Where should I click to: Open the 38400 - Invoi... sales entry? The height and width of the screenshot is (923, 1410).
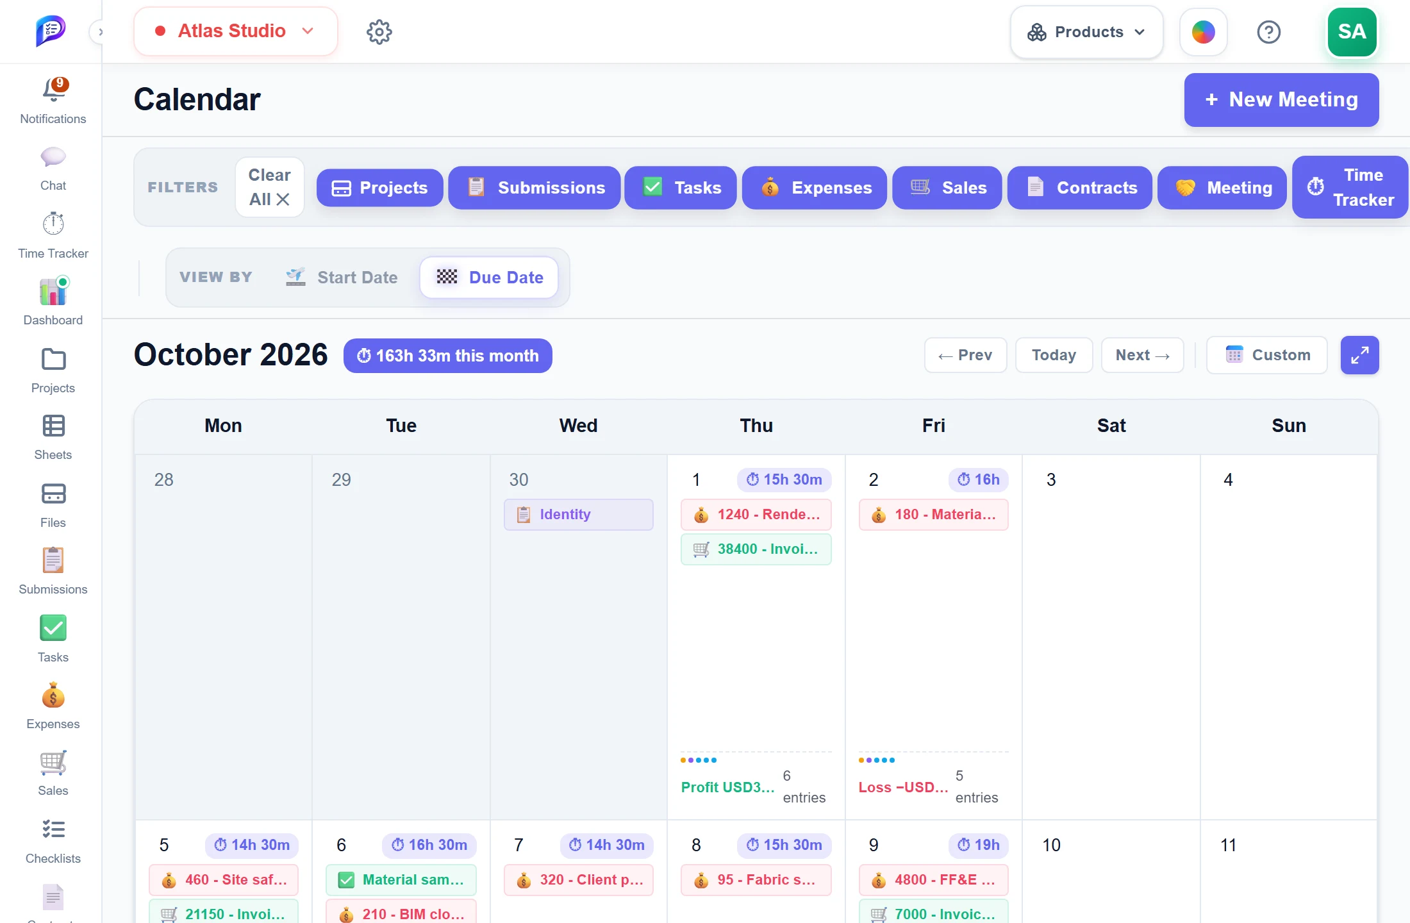(x=756, y=549)
